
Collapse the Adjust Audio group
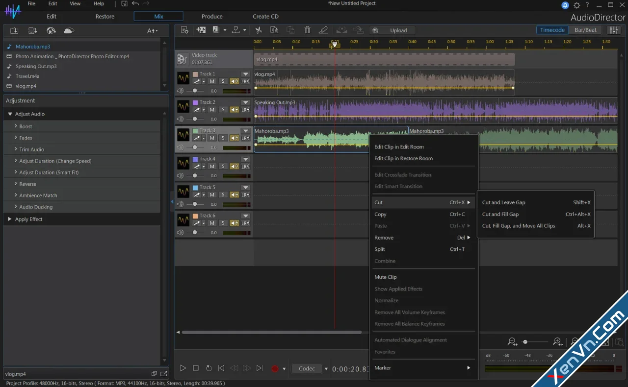pos(10,114)
